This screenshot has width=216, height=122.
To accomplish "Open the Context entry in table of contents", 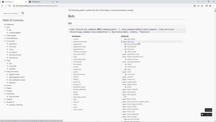I will 9,91.
